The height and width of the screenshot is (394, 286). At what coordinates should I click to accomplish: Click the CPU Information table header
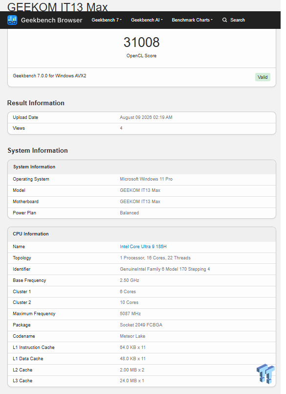[142, 234]
